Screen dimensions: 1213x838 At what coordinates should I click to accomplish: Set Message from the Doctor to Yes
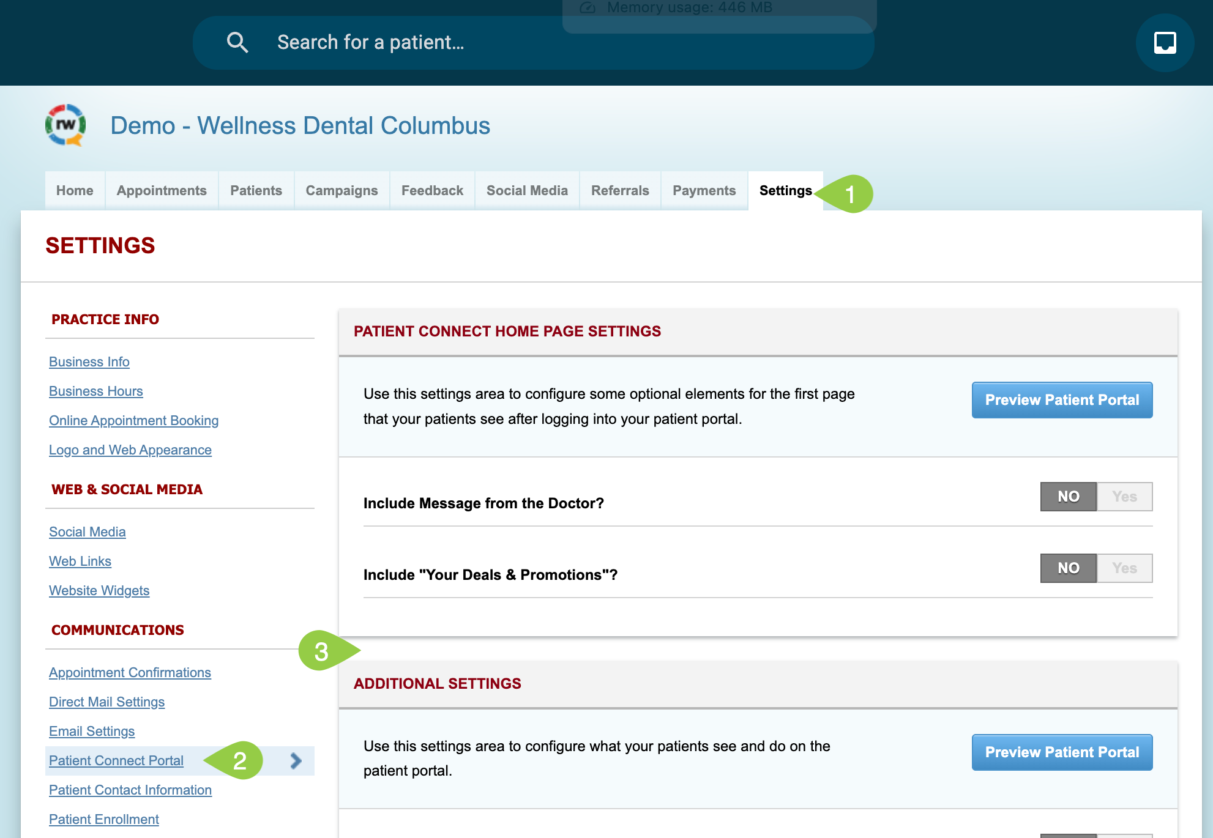1125,497
